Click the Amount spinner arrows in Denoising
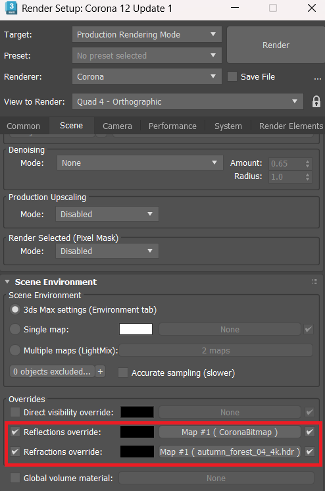This screenshot has height=491, width=325. pyautogui.click(x=307, y=163)
